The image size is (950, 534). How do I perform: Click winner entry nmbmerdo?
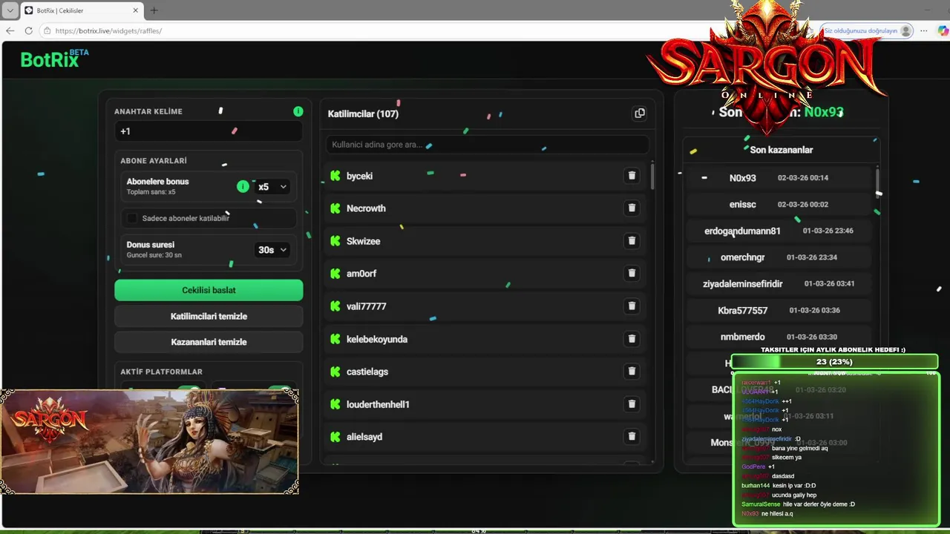779,337
